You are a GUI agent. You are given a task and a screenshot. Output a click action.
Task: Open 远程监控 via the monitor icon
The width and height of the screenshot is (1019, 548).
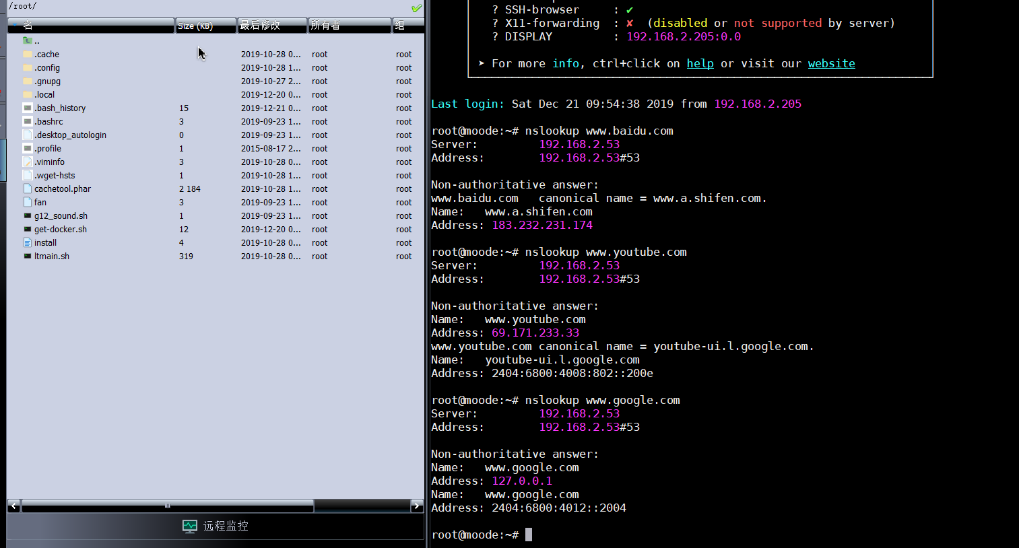pos(189,526)
